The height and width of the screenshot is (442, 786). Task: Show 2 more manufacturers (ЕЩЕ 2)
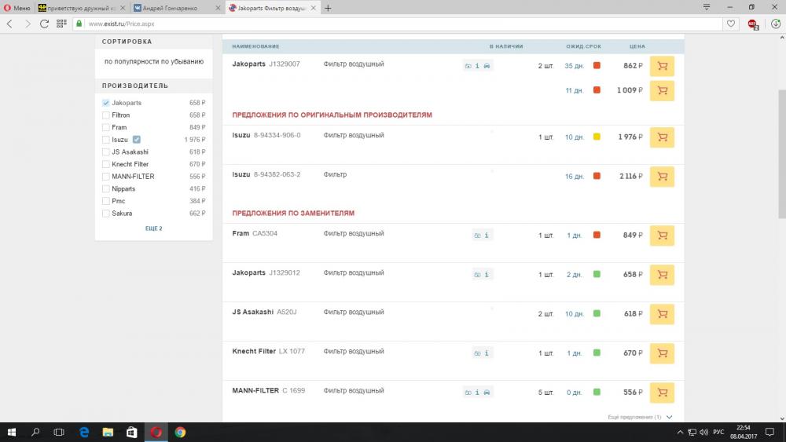[153, 228]
